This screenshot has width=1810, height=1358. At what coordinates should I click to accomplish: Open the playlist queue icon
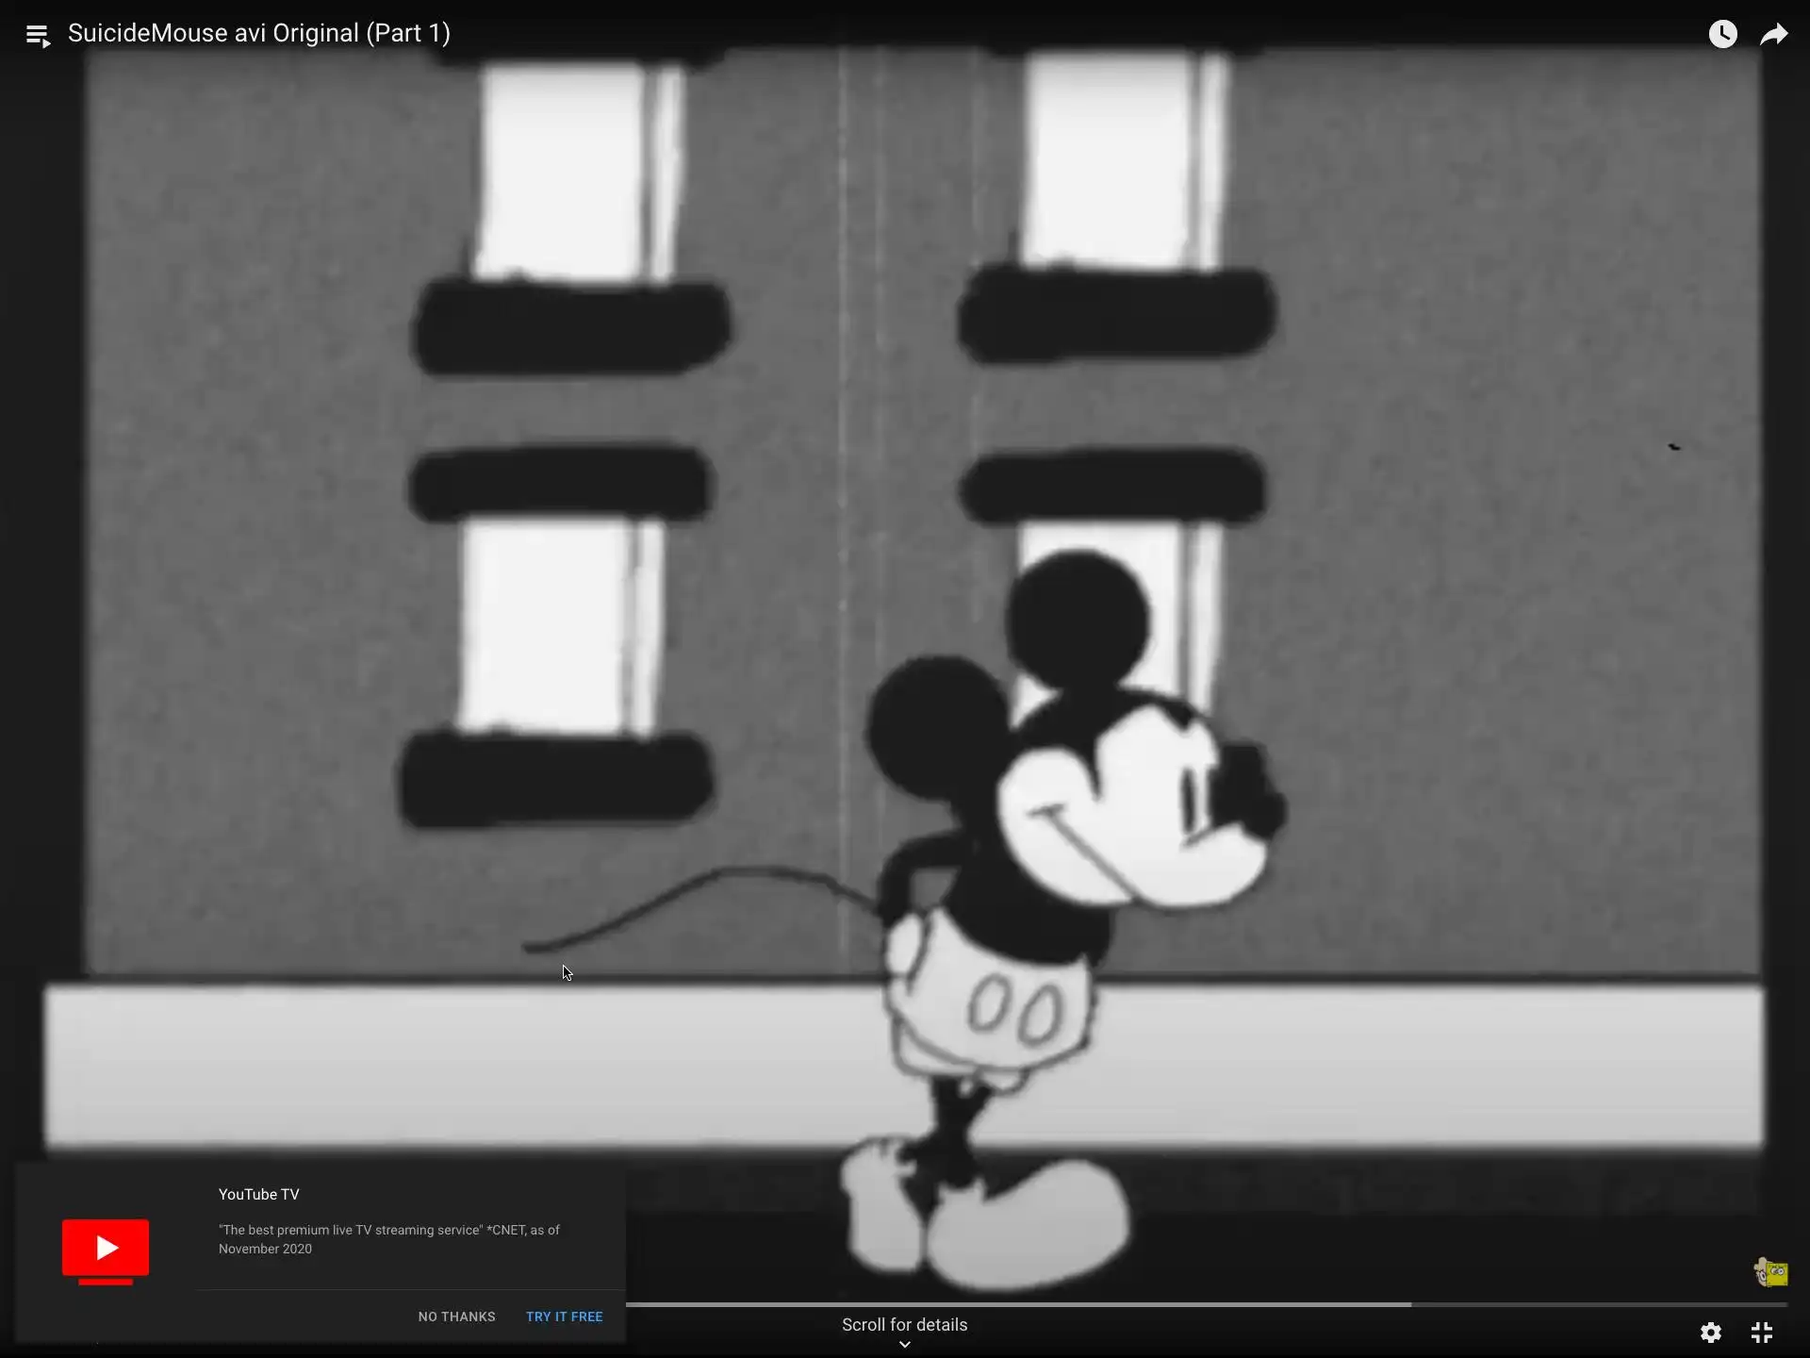click(x=38, y=36)
